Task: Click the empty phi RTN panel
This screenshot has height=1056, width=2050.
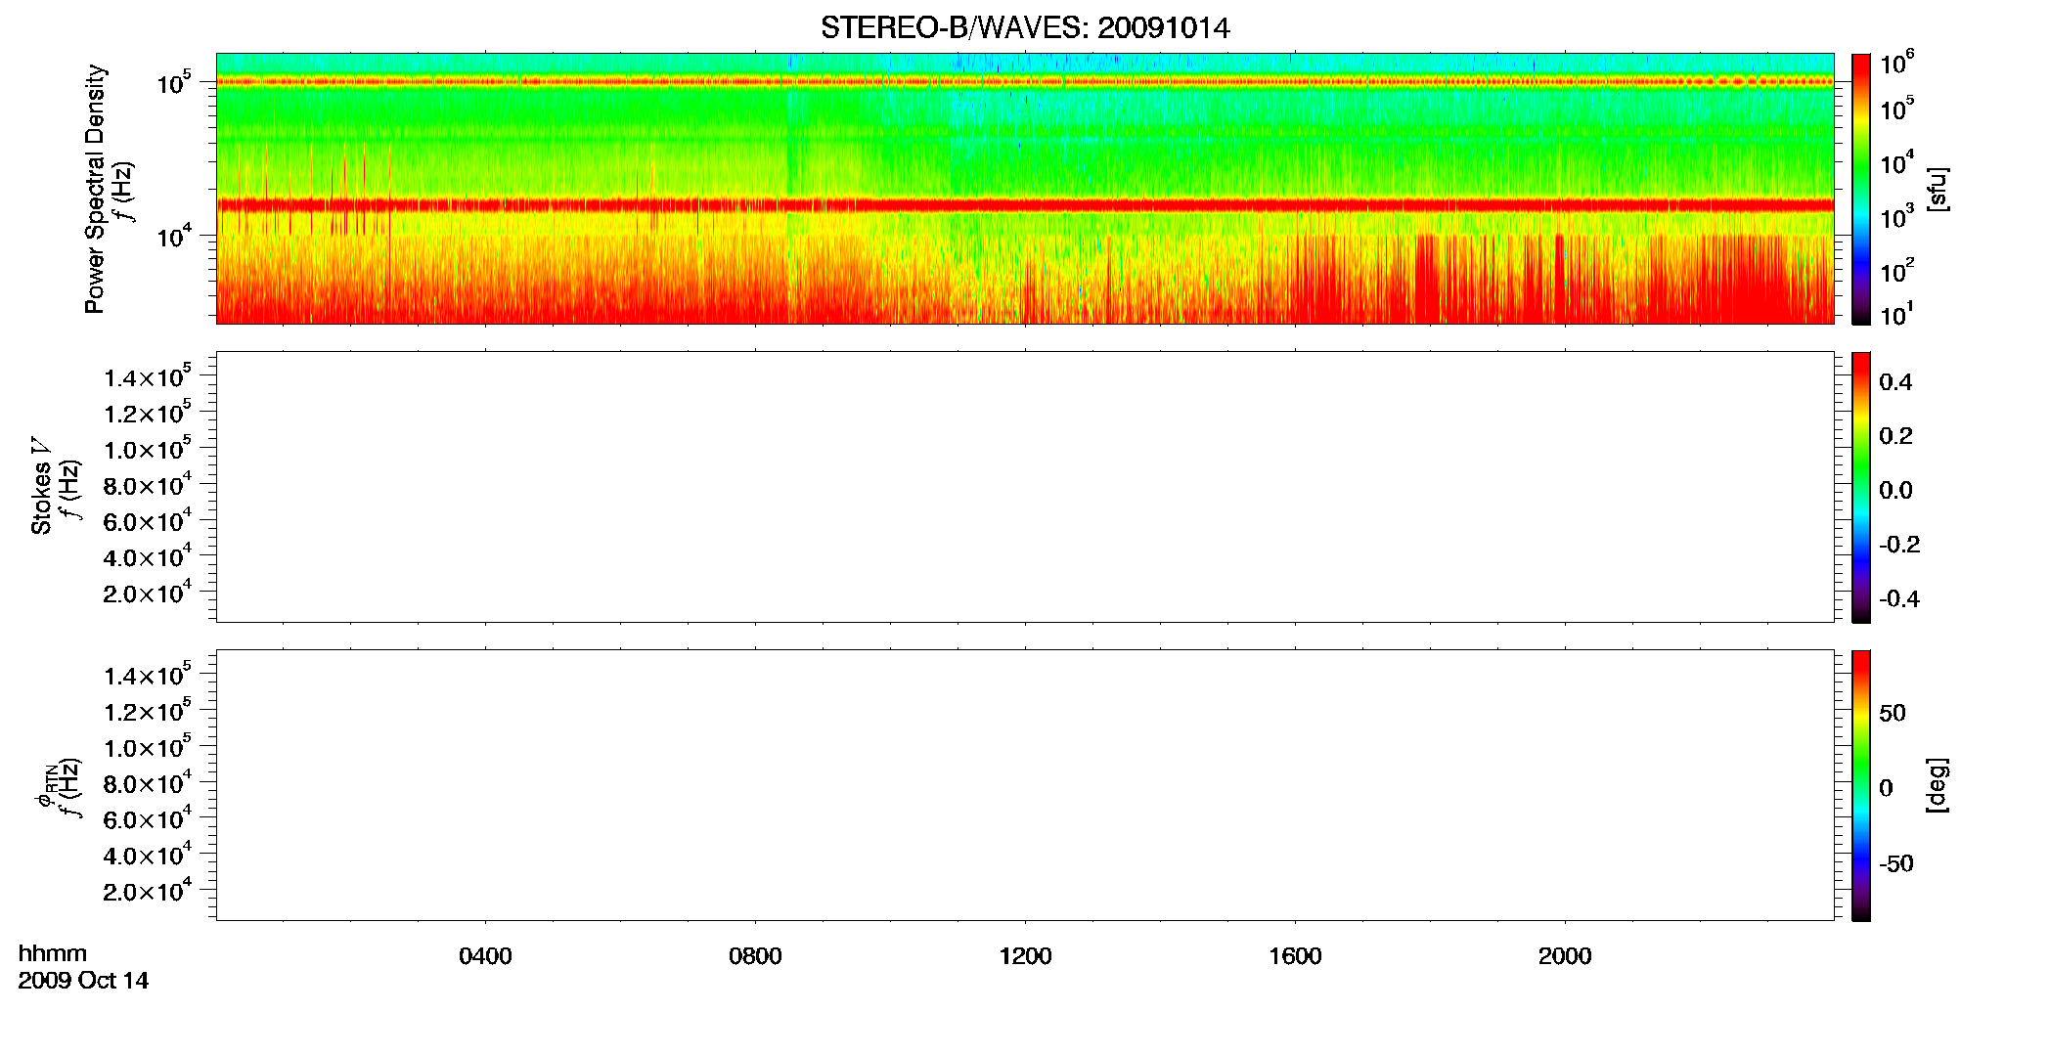Action: [x=1025, y=785]
